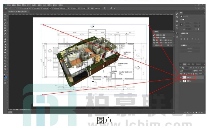This screenshot has width=209, height=126.
Task: Select the 图层 1 layer thumbnail
Action: (x=184, y=81)
